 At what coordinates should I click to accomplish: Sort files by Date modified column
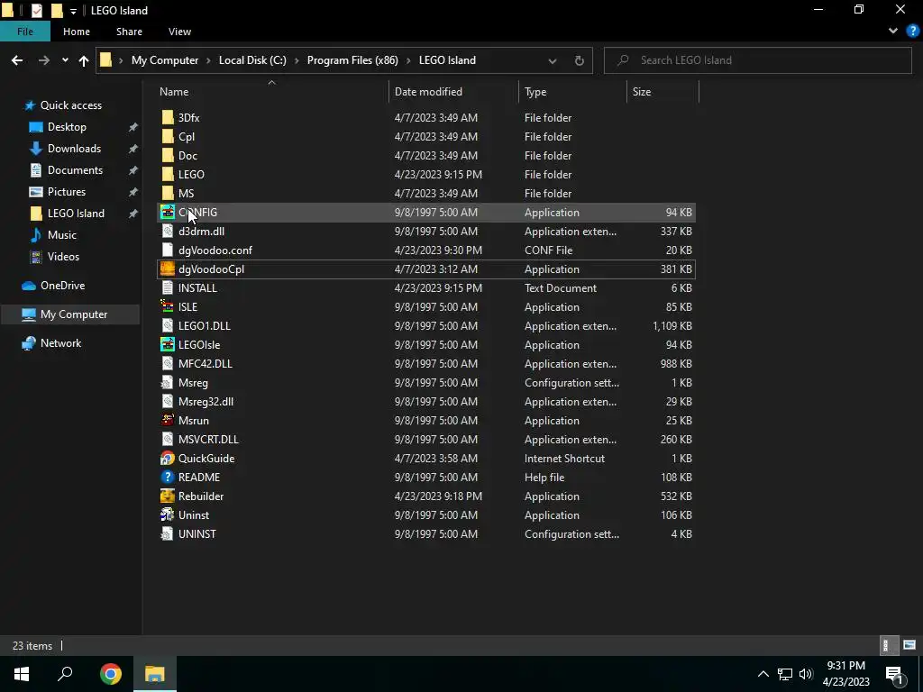point(428,92)
